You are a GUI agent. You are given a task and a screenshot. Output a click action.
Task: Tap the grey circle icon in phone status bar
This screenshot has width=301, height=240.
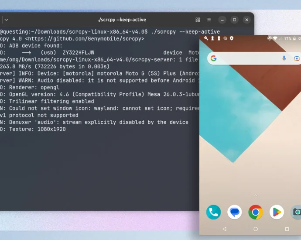(225, 38)
